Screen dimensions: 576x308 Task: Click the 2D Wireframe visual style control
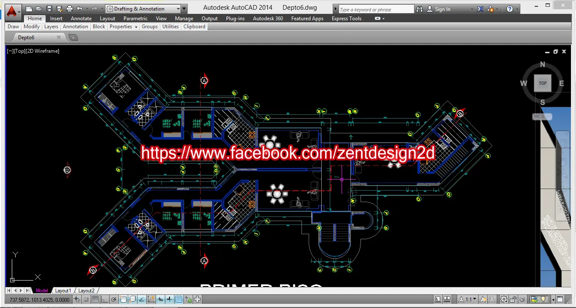click(43, 51)
